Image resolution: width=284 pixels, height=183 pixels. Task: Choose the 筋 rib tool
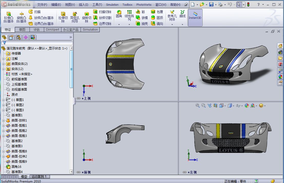tap(140, 12)
